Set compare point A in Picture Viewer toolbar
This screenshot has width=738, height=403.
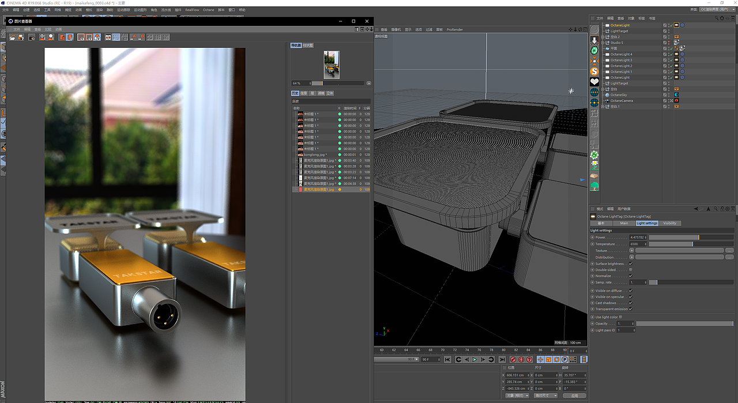coord(133,37)
